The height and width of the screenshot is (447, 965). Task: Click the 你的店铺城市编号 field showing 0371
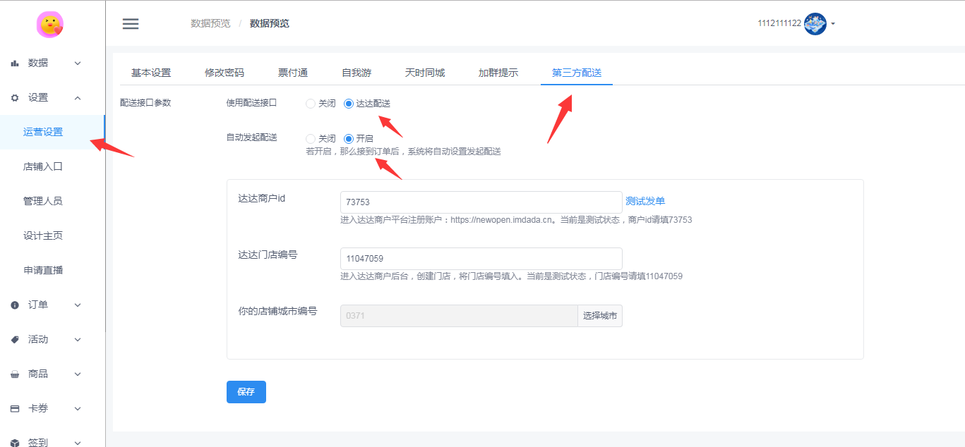click(459, 316)
